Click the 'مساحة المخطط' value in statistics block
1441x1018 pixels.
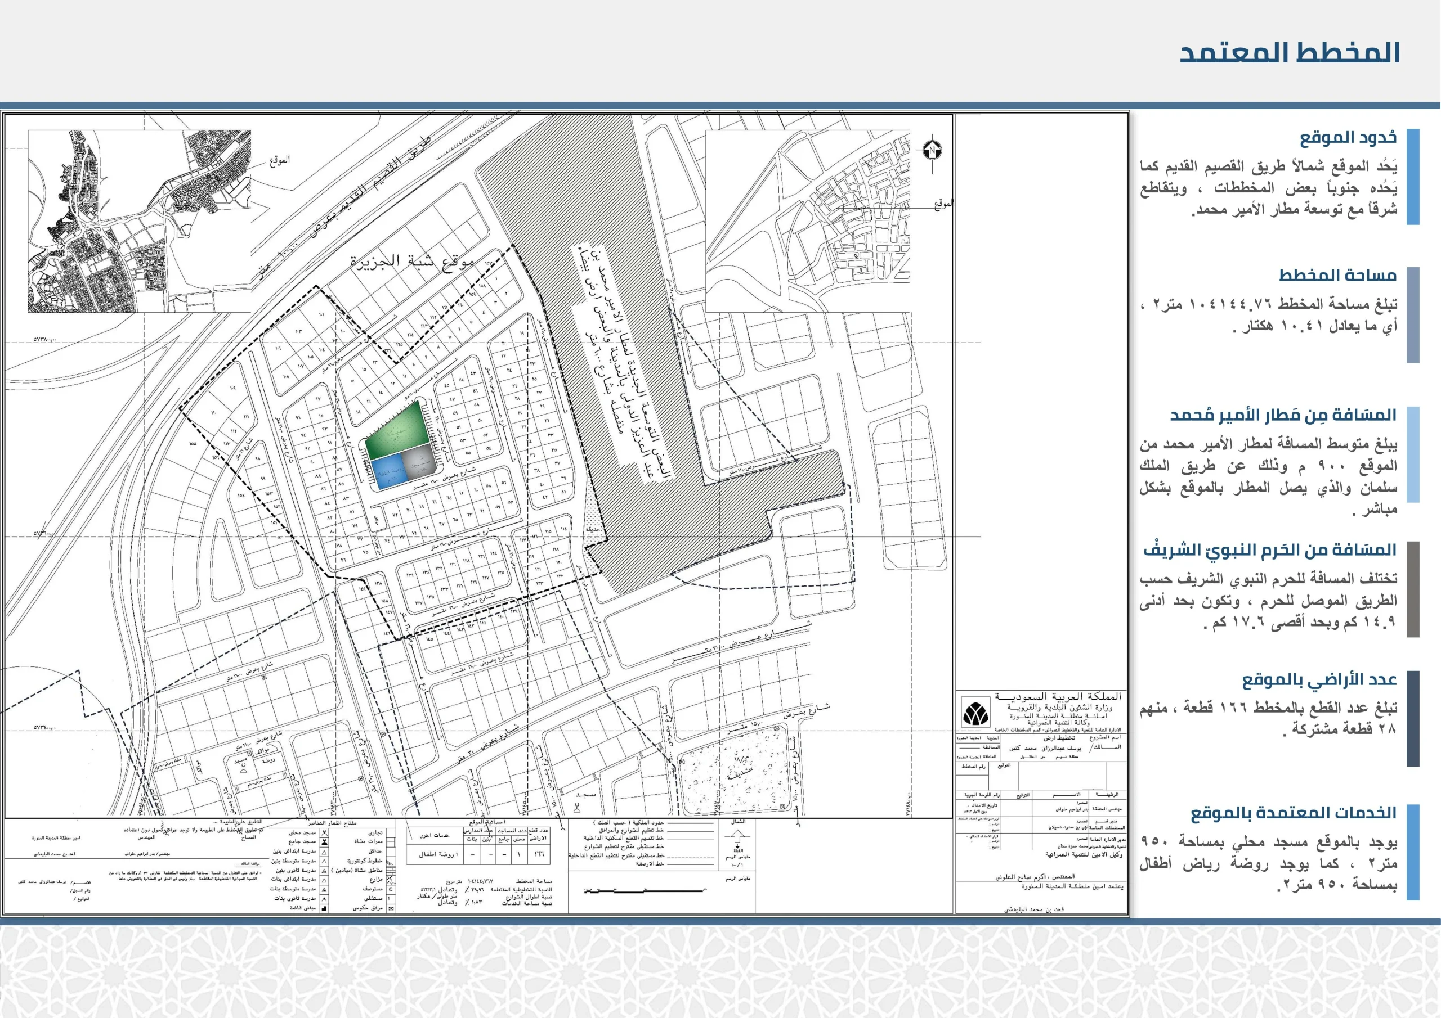click(x=481, y=882)
